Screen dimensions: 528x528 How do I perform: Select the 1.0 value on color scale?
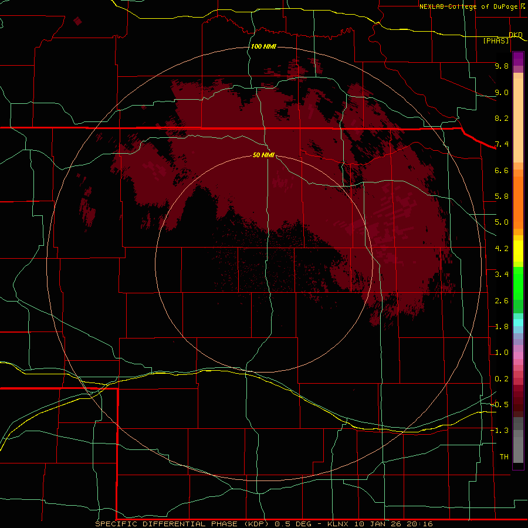[x=502, y=353]
